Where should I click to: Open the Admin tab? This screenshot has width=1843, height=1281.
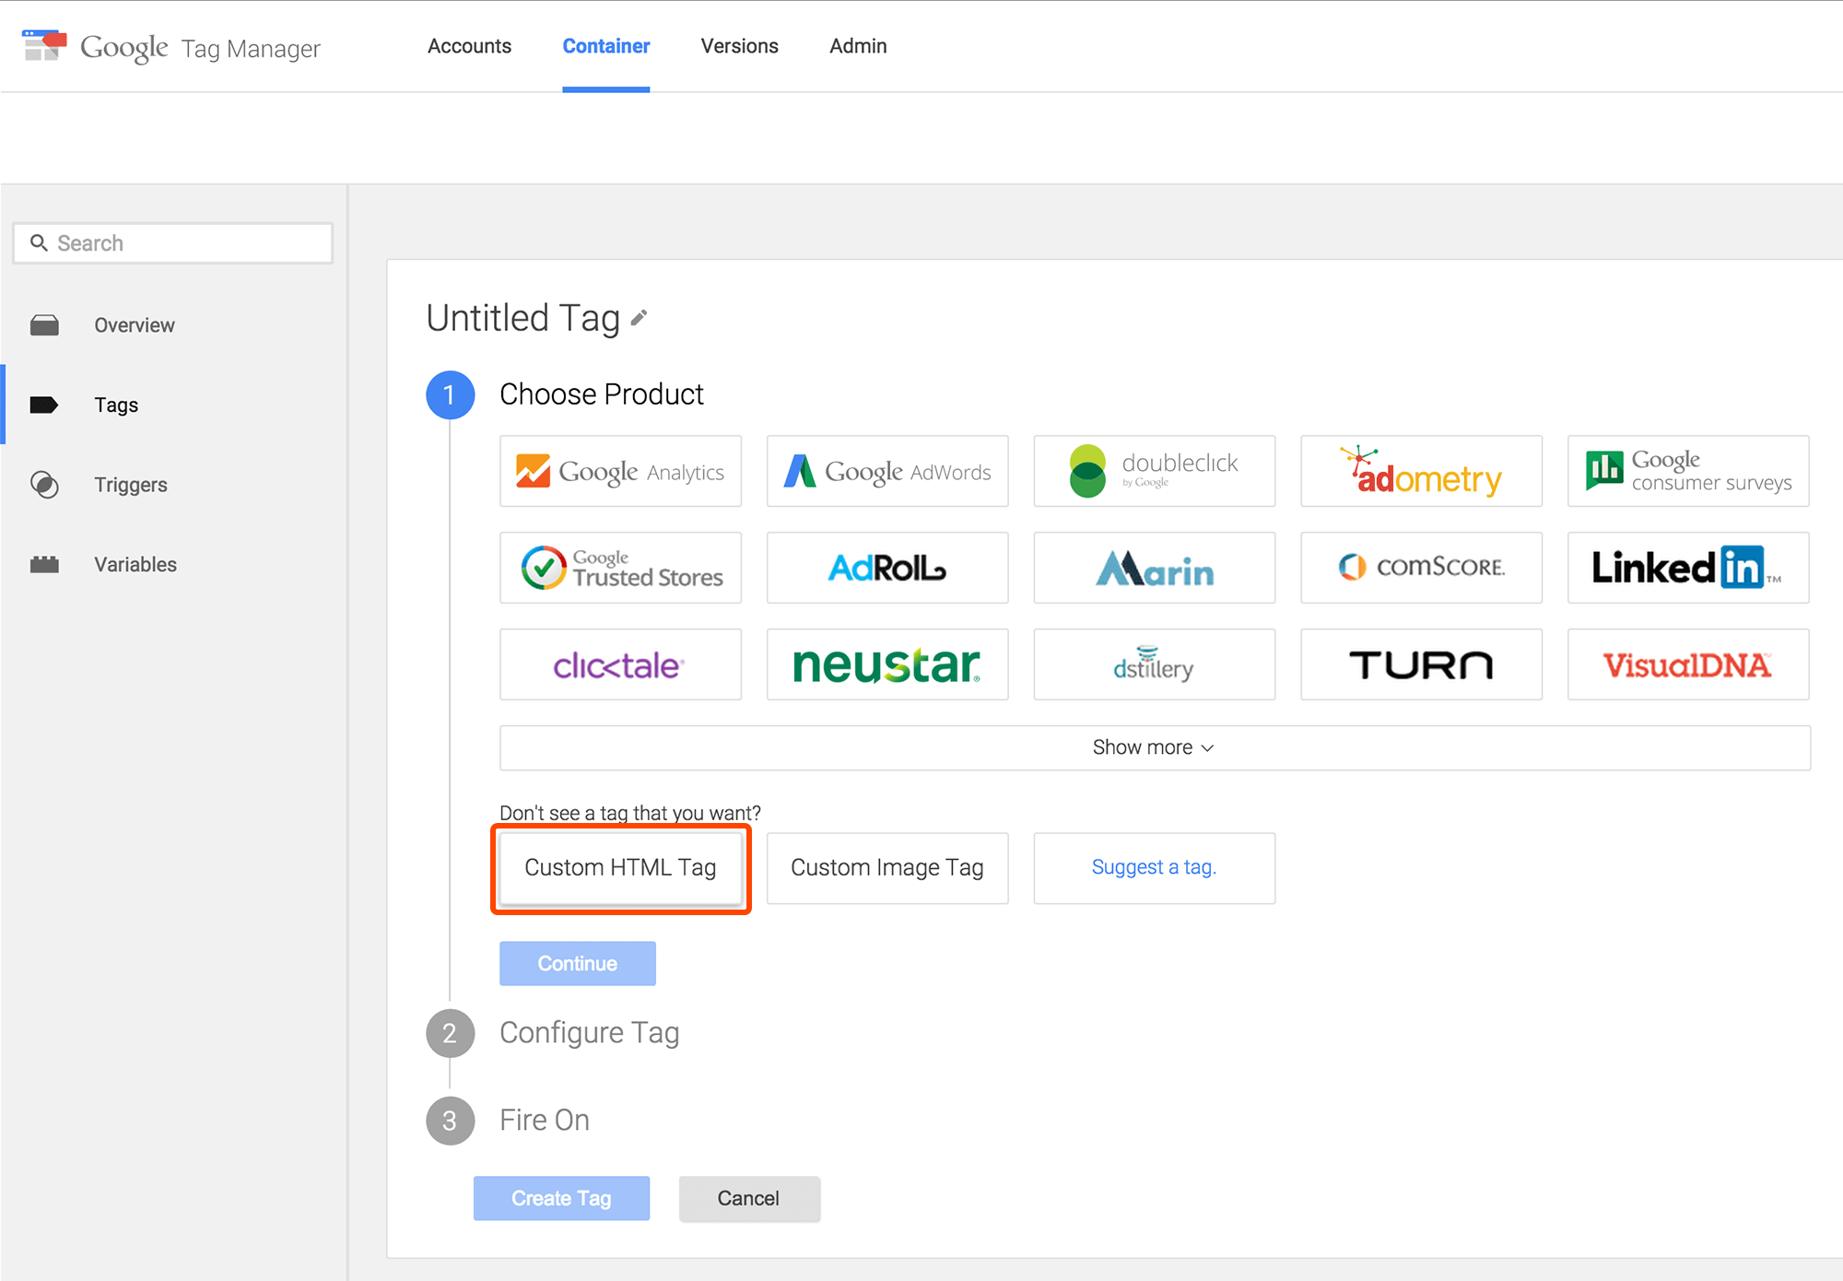pos(857,46)
